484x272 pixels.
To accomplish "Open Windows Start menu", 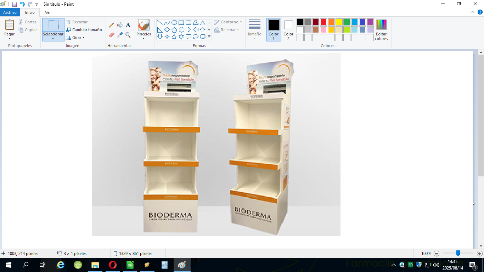I will click(x=9, y=265).
